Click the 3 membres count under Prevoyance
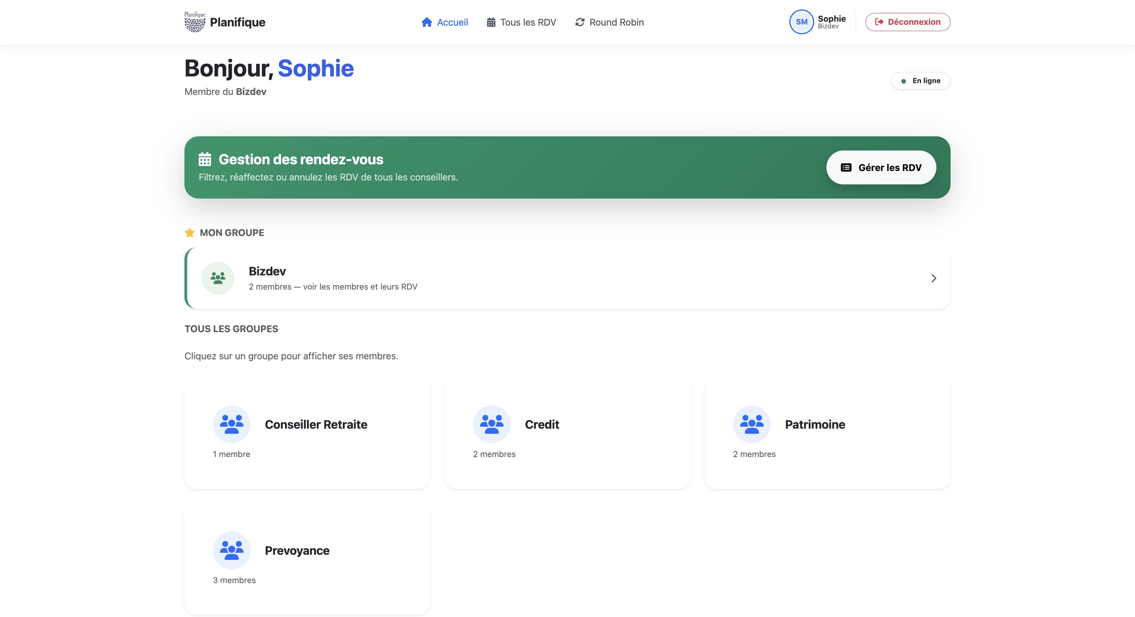The height and width of the screenshot is (617, 1135). [x=234, y=580]
